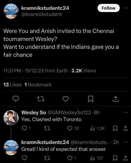Follow the kramnikstudentc24 account
131x163 pixels.
point(109,8)
